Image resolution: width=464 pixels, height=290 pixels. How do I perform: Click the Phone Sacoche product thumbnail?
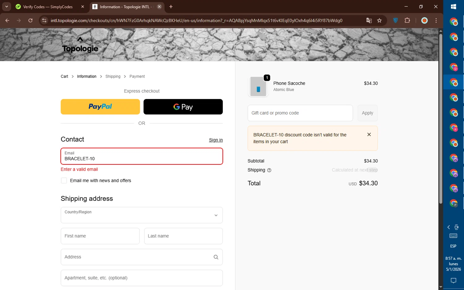[258, 87]
